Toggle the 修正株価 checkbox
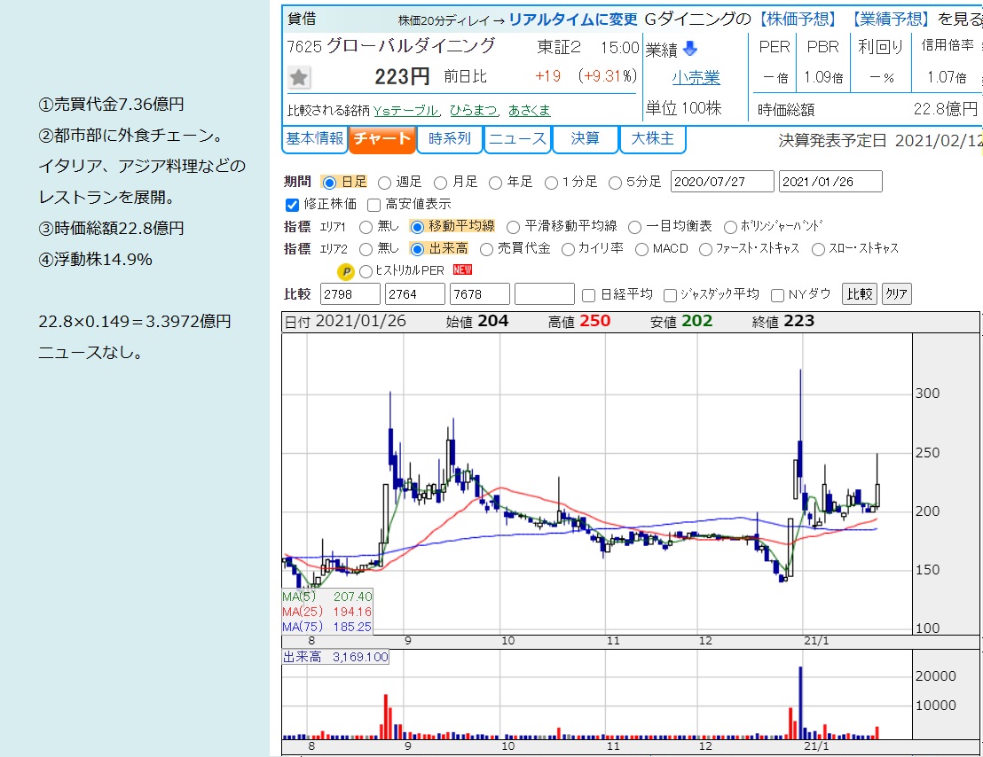 click(292, 205)
